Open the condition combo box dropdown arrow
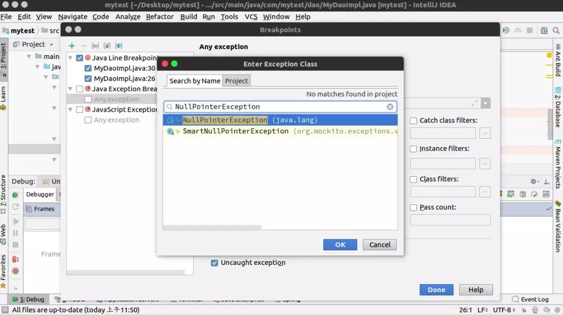This screenshot has width=563, height=316. point(486,103)
